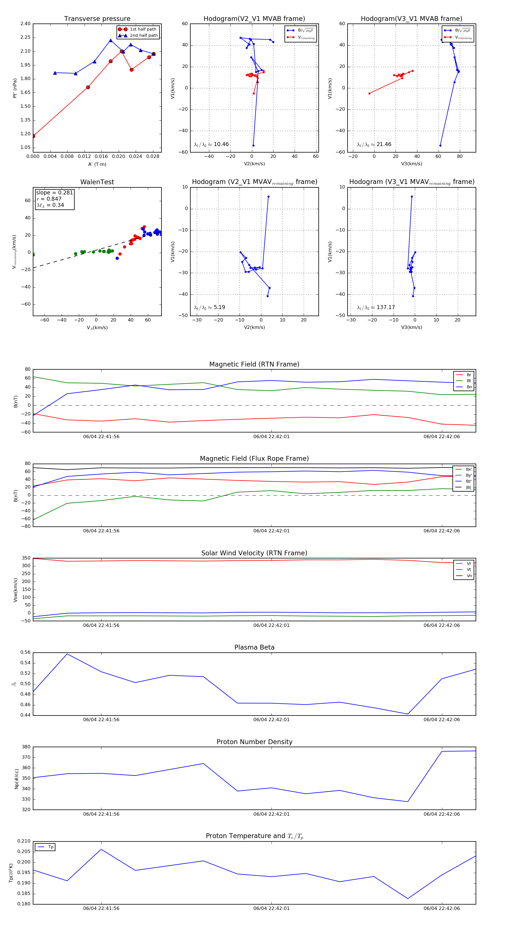
Task: Click the 'Proton Number Density' title
Action: click(x=254, y=742)
